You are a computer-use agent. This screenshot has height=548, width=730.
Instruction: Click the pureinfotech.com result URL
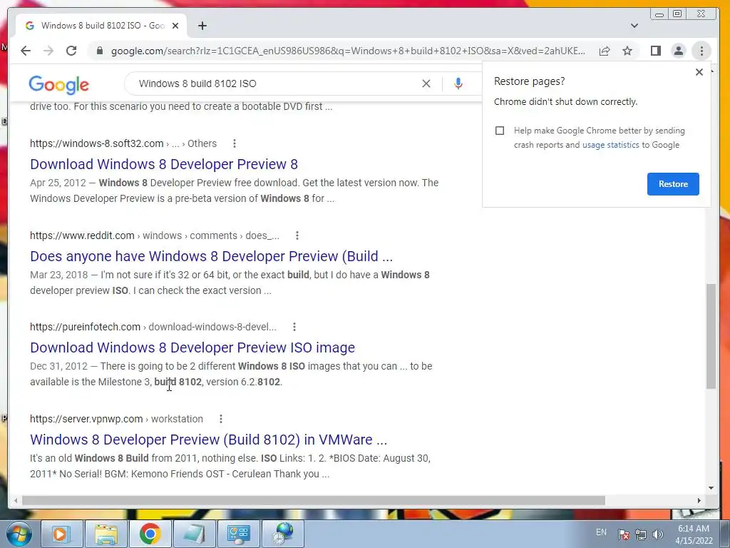[153, 327]
